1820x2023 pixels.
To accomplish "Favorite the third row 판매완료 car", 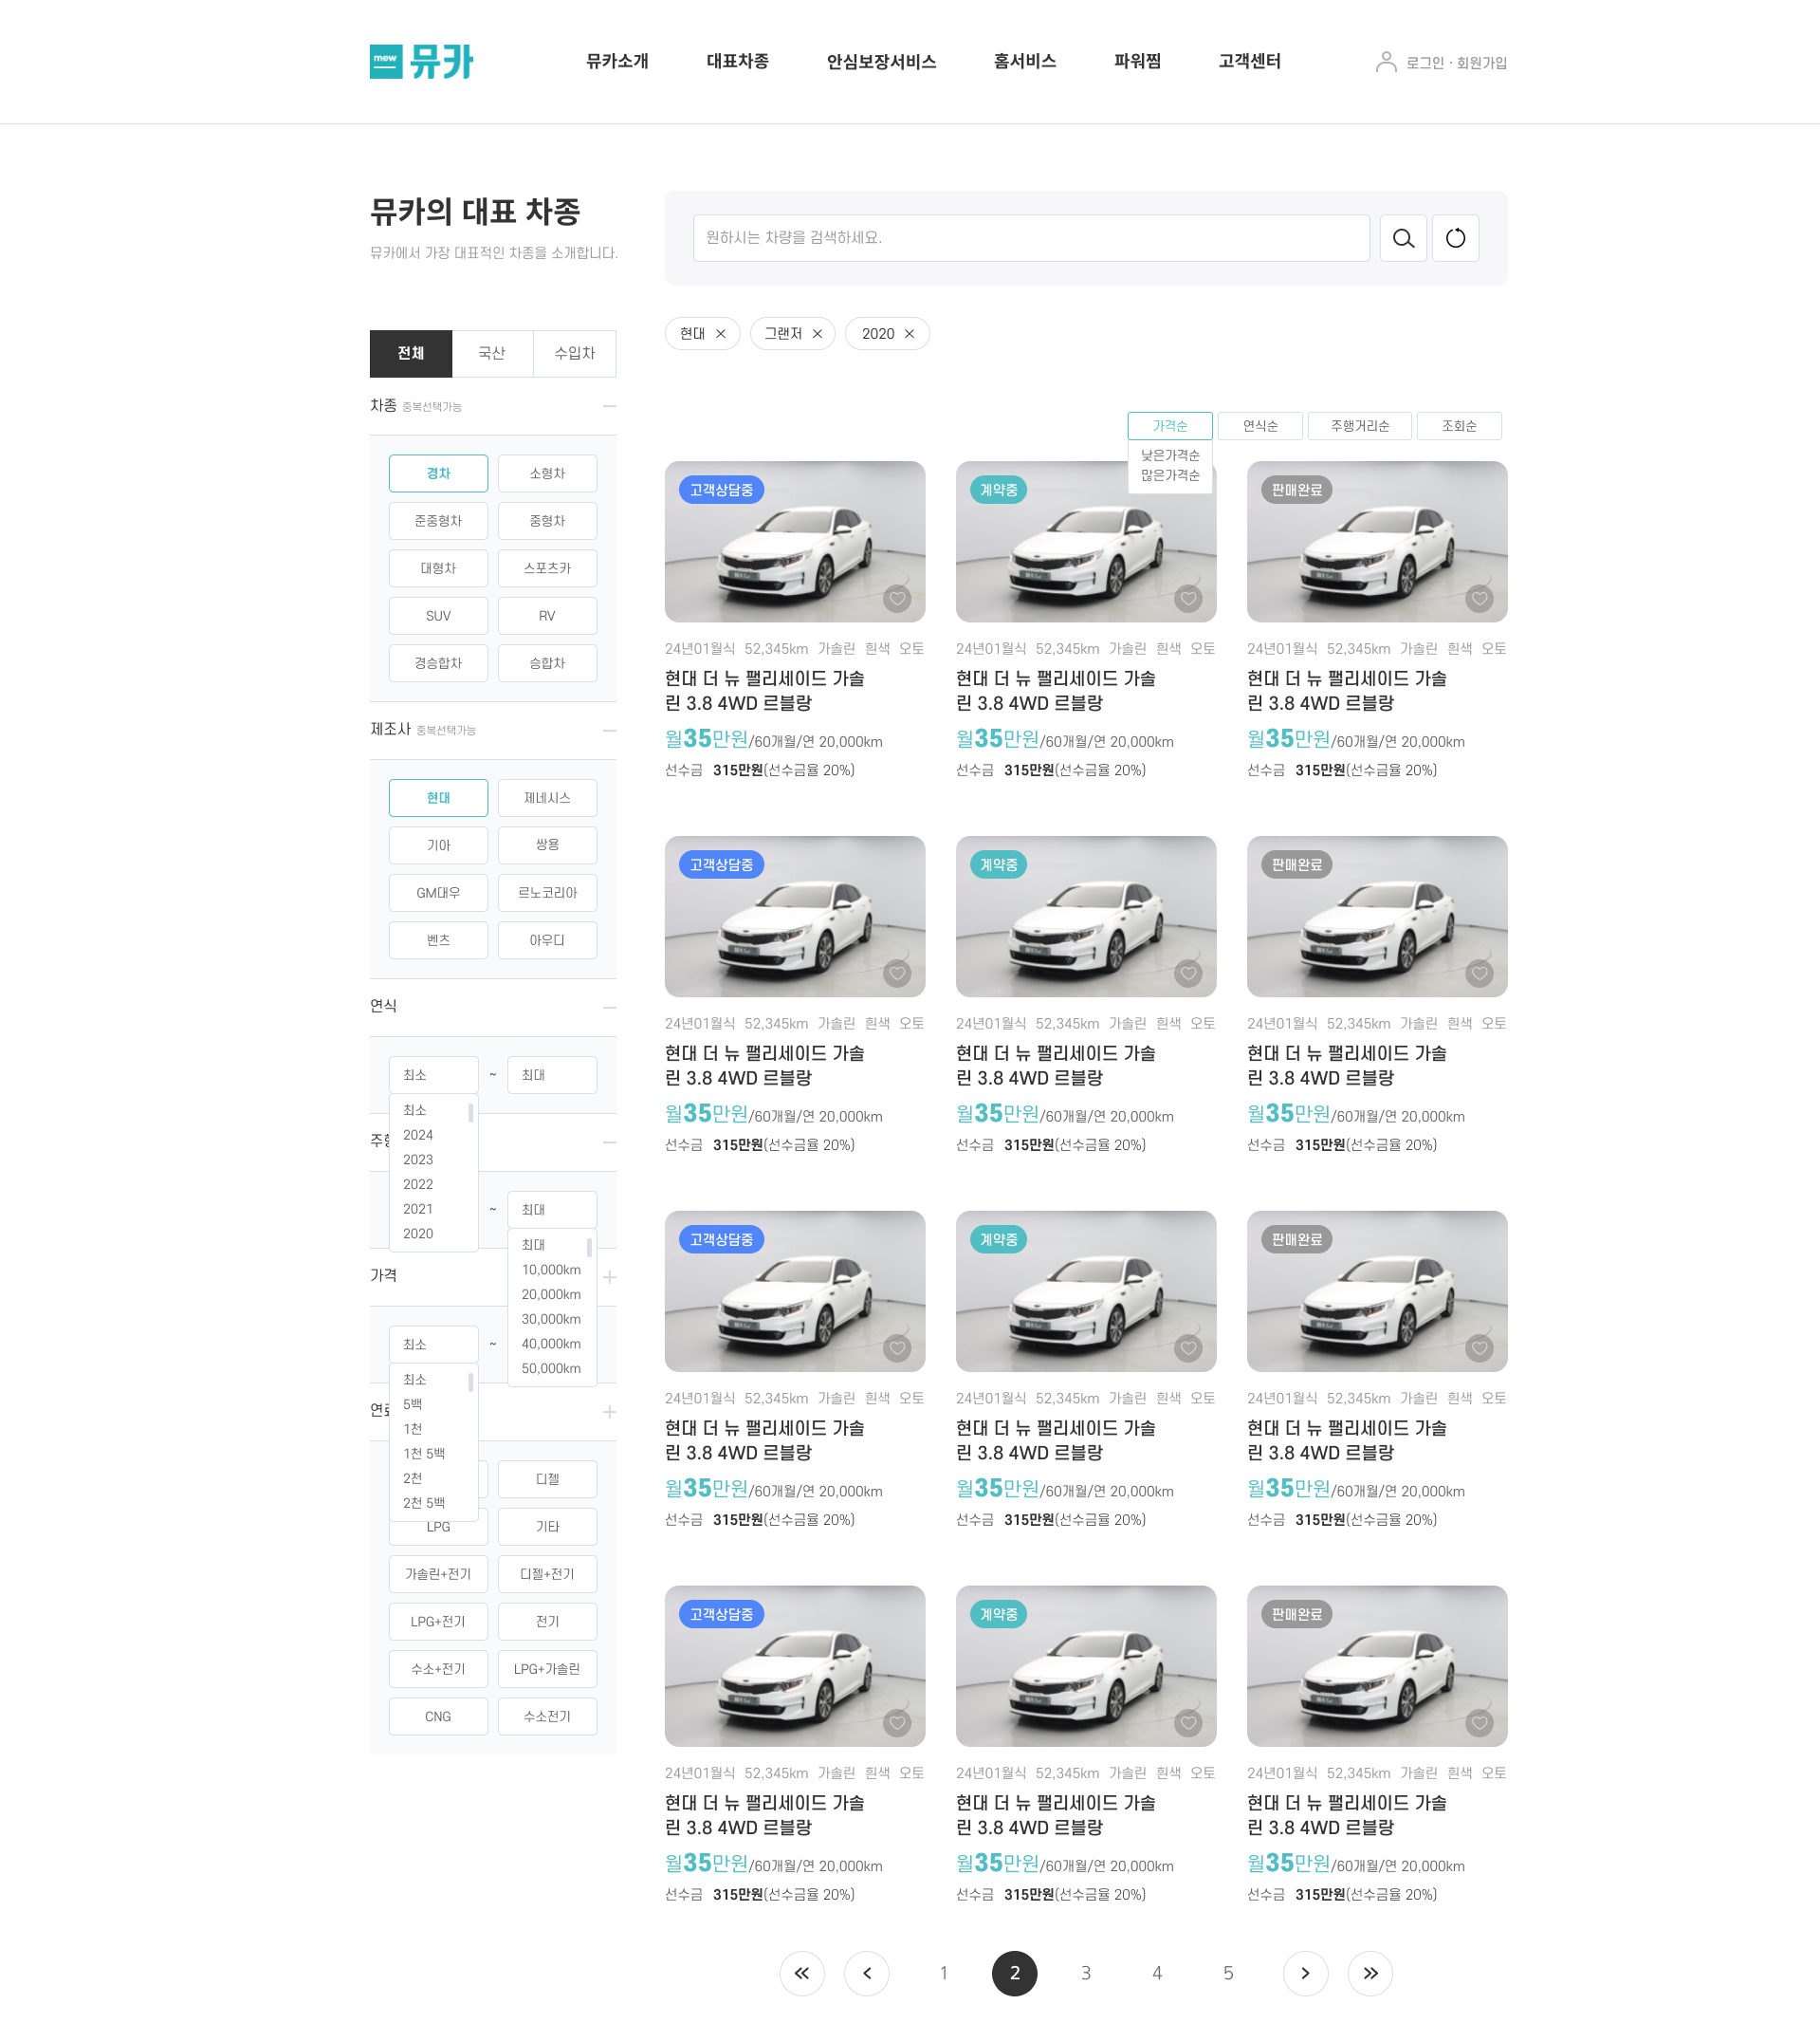I will click(1479, 1347).
